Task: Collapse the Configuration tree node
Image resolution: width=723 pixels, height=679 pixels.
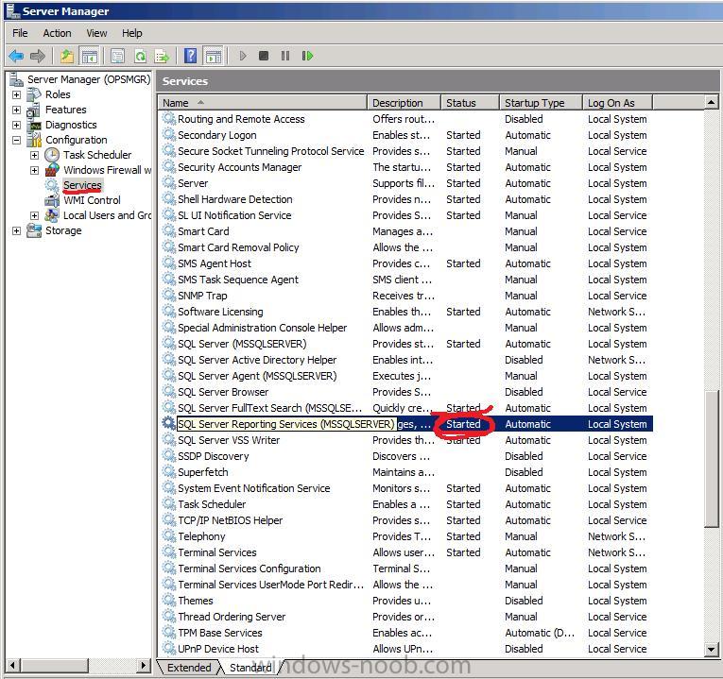Action: click(17, 140)
